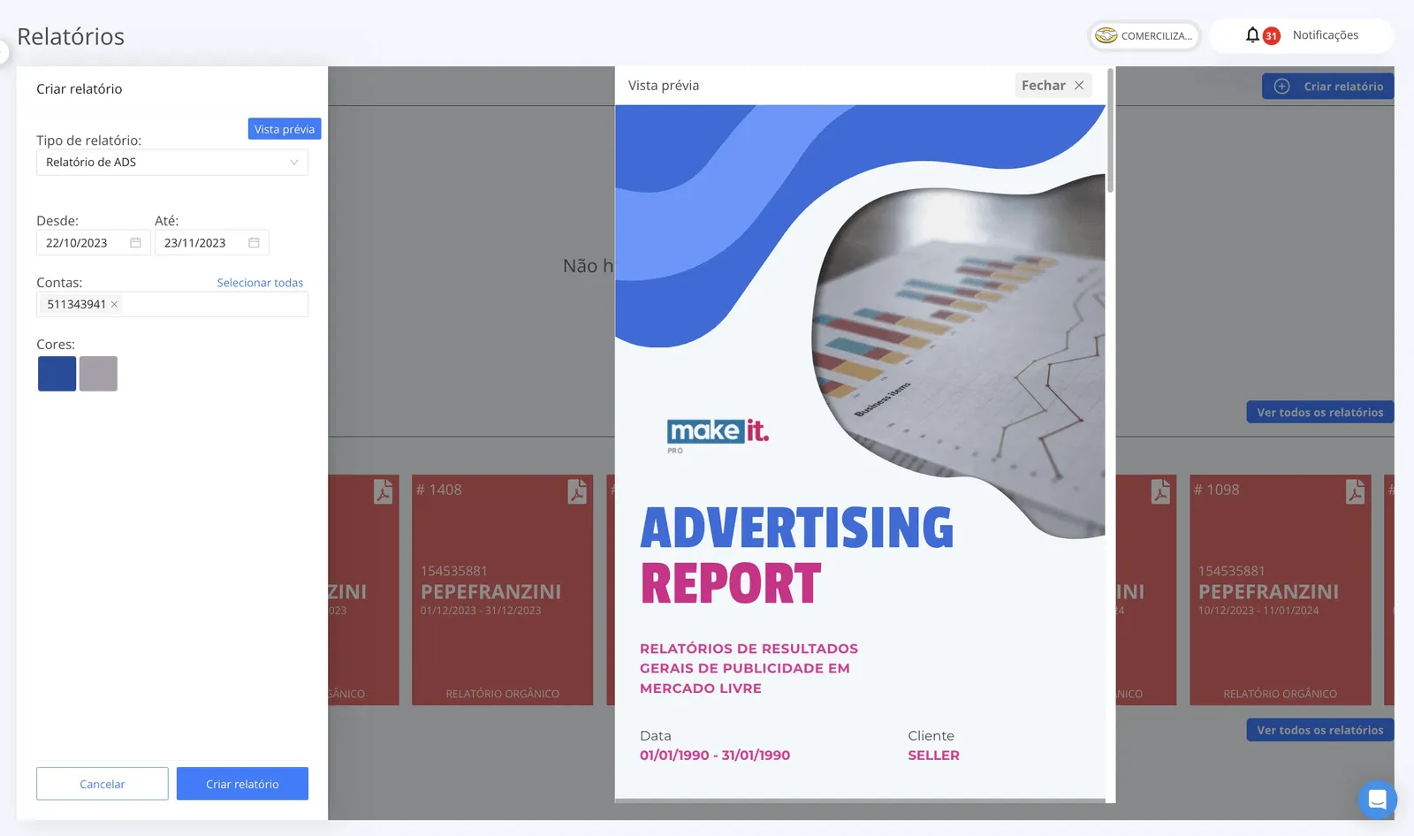Viewport: 1414px width, 836px height.
Task: Click the SELLER client text in preview
Action: click(933, 756)
